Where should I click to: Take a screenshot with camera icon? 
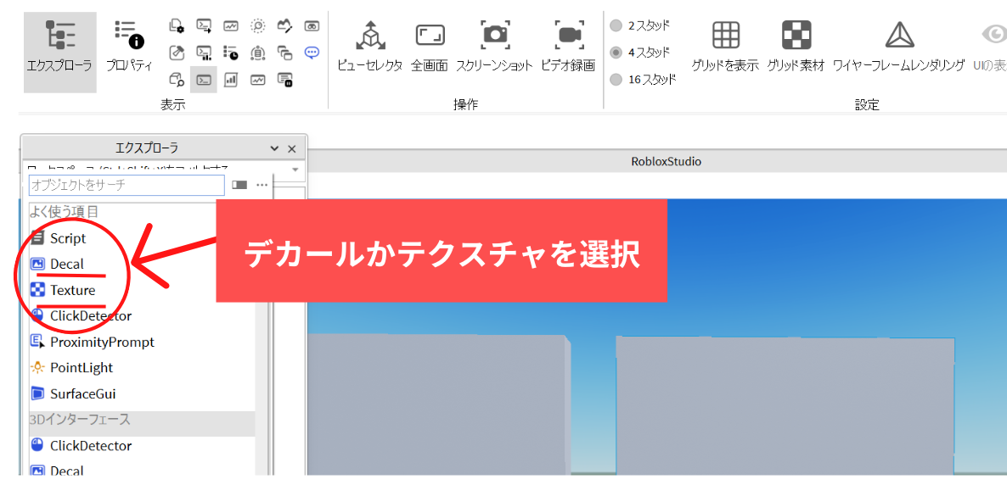click(494, 47)
